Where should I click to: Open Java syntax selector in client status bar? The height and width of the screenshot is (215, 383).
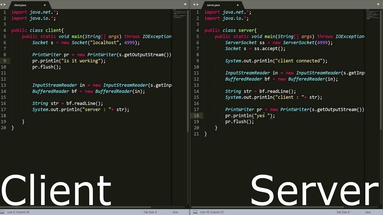click(x=175, y=212)
